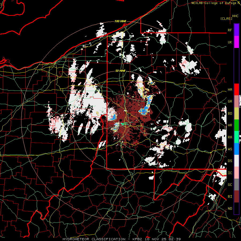Click the WS legend label
This screenshot has height=241, width=241.
click(x=230, y=149)
